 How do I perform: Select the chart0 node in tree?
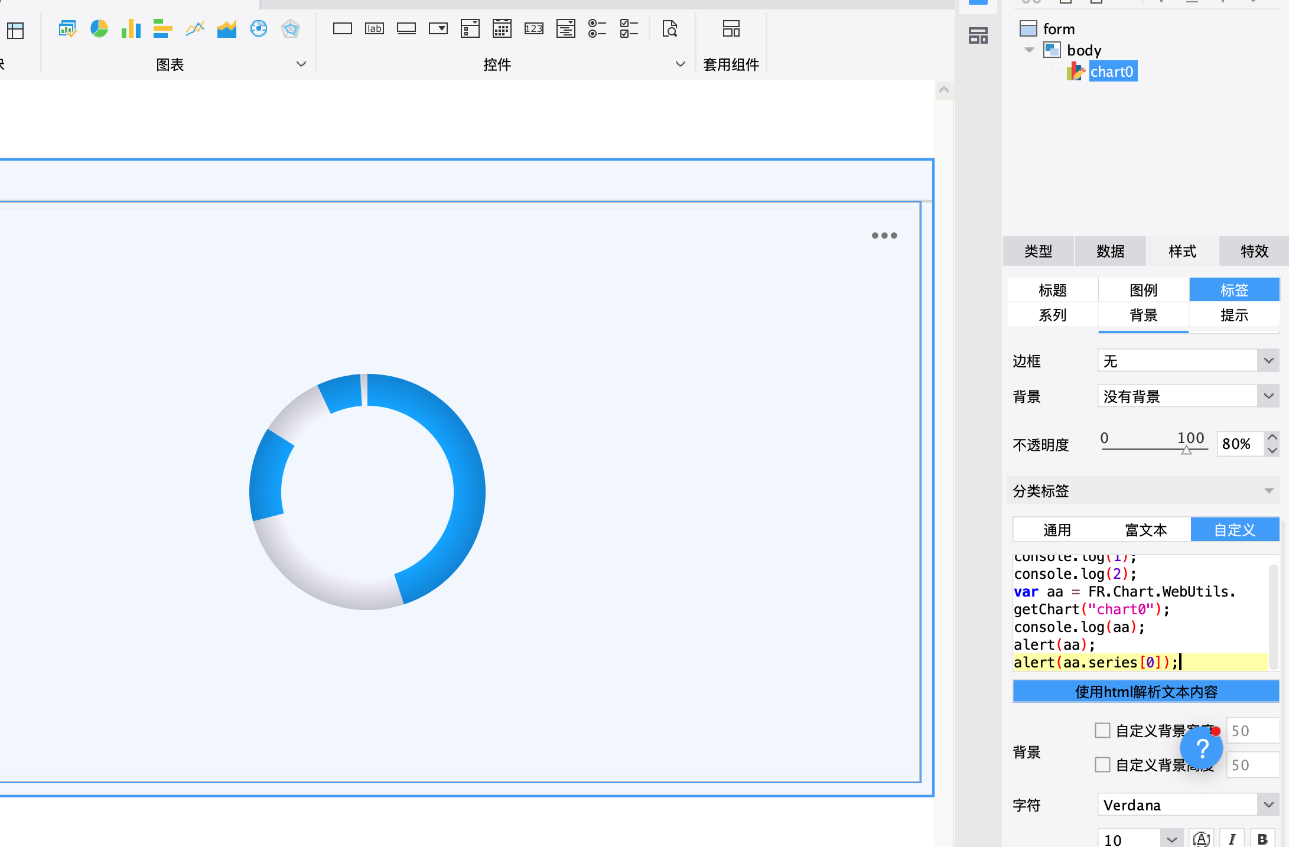pos(1112,71)
